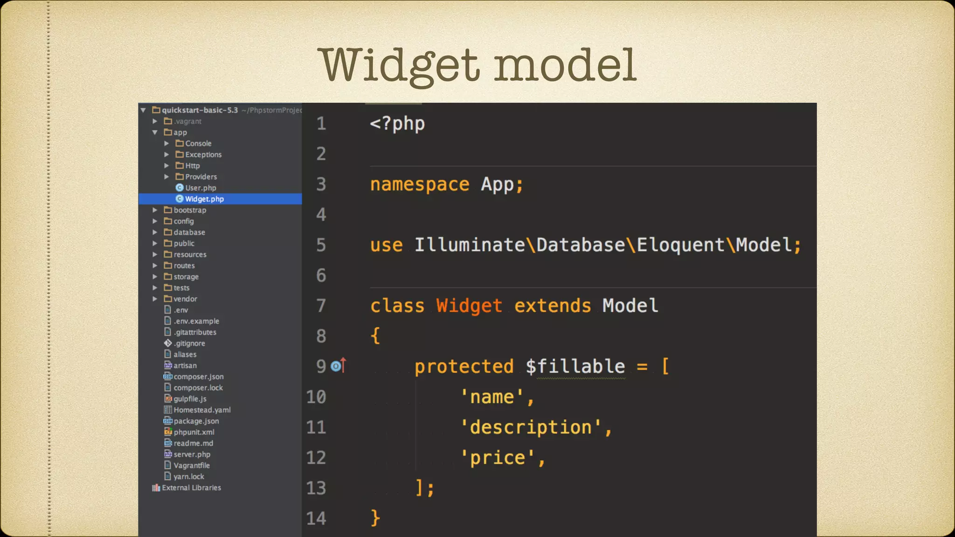Open User.php from the project tree
Viewport: 955px width, 537px height.
(201, 188)
